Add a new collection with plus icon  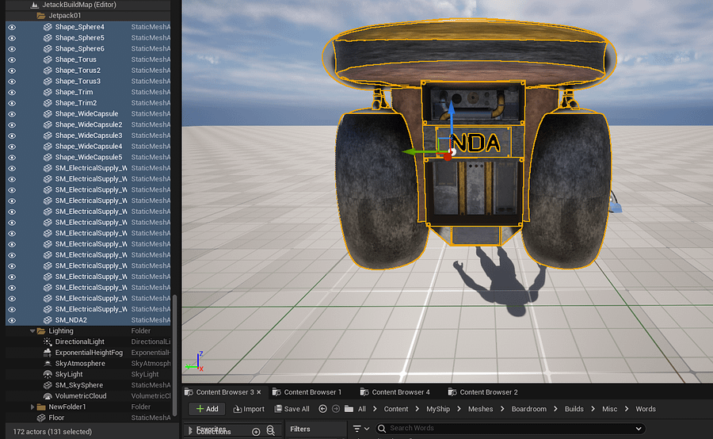point(256,431)
